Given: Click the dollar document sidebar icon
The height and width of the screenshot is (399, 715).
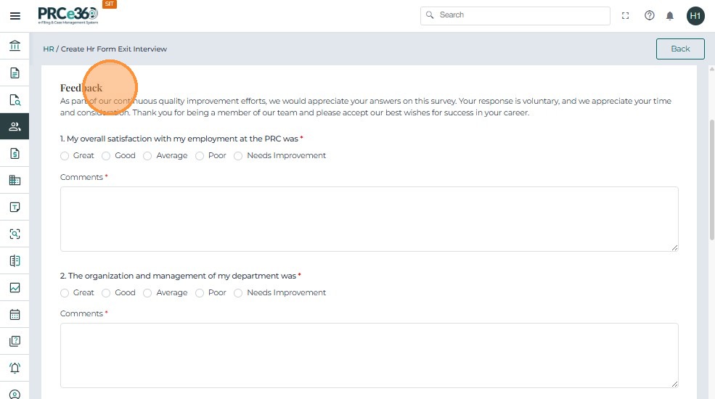Looking at the screenshot, I should [x=15, y=154].
